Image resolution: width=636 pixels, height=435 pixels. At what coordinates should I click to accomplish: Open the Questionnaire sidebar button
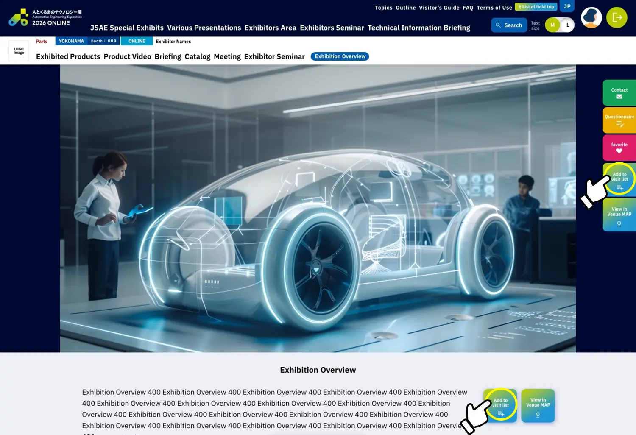click(x=619, y=120)
